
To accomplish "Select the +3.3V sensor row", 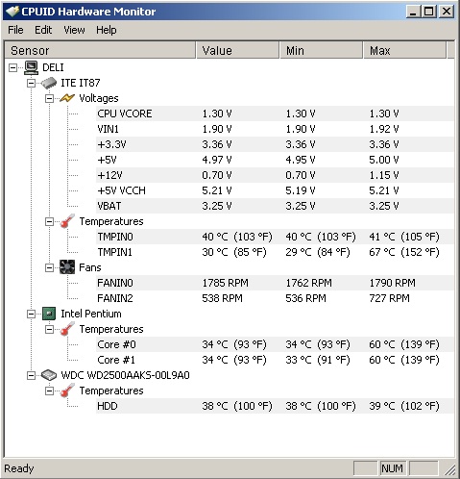I will (275, 144).
